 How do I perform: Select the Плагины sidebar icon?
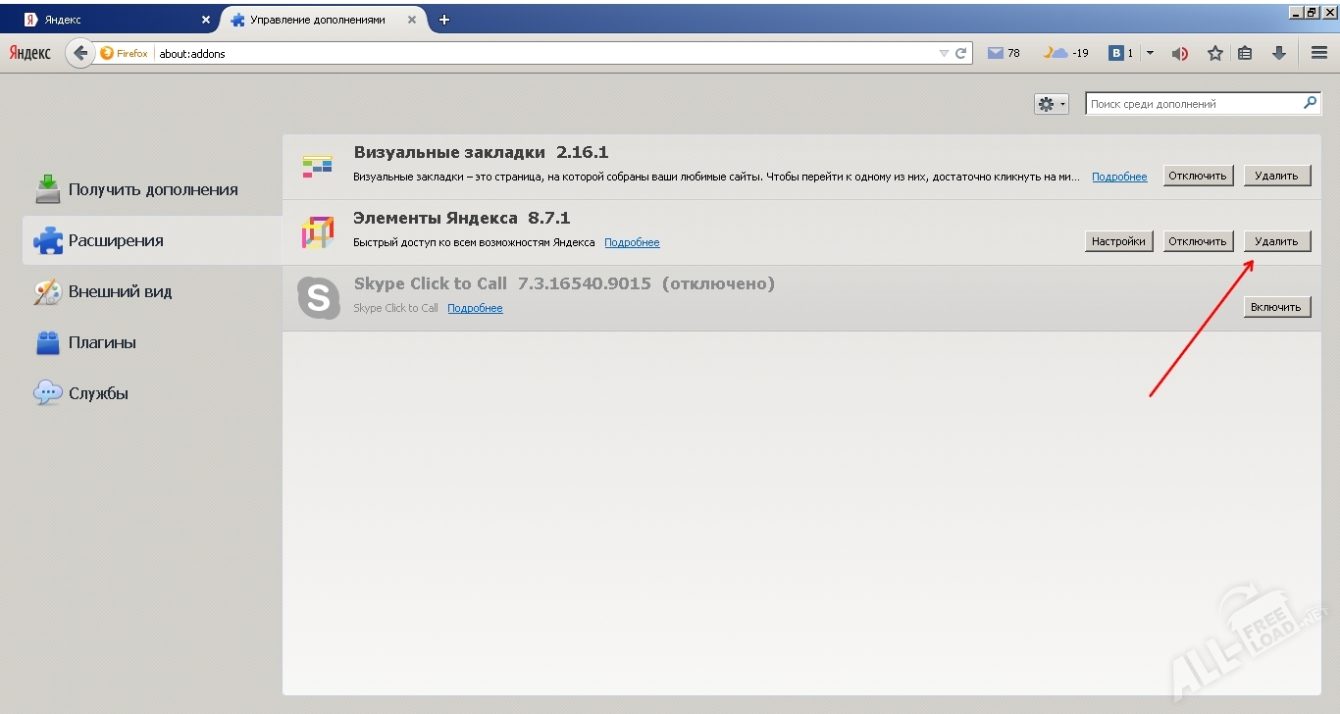(46, 342)
